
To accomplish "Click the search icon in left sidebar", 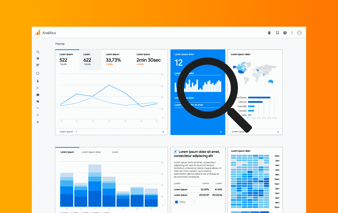I will (38, 52).
